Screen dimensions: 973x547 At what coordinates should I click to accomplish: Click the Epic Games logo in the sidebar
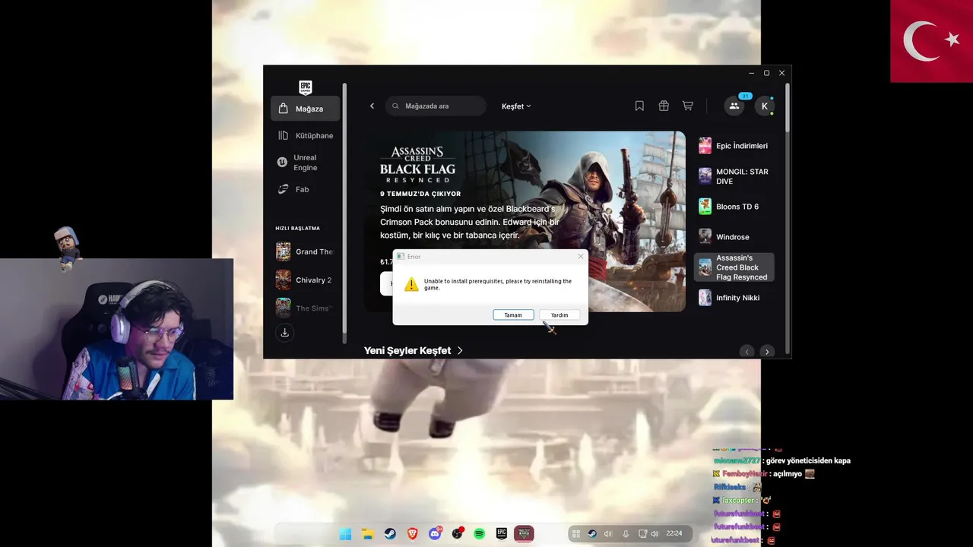click(x=305, y=87)
